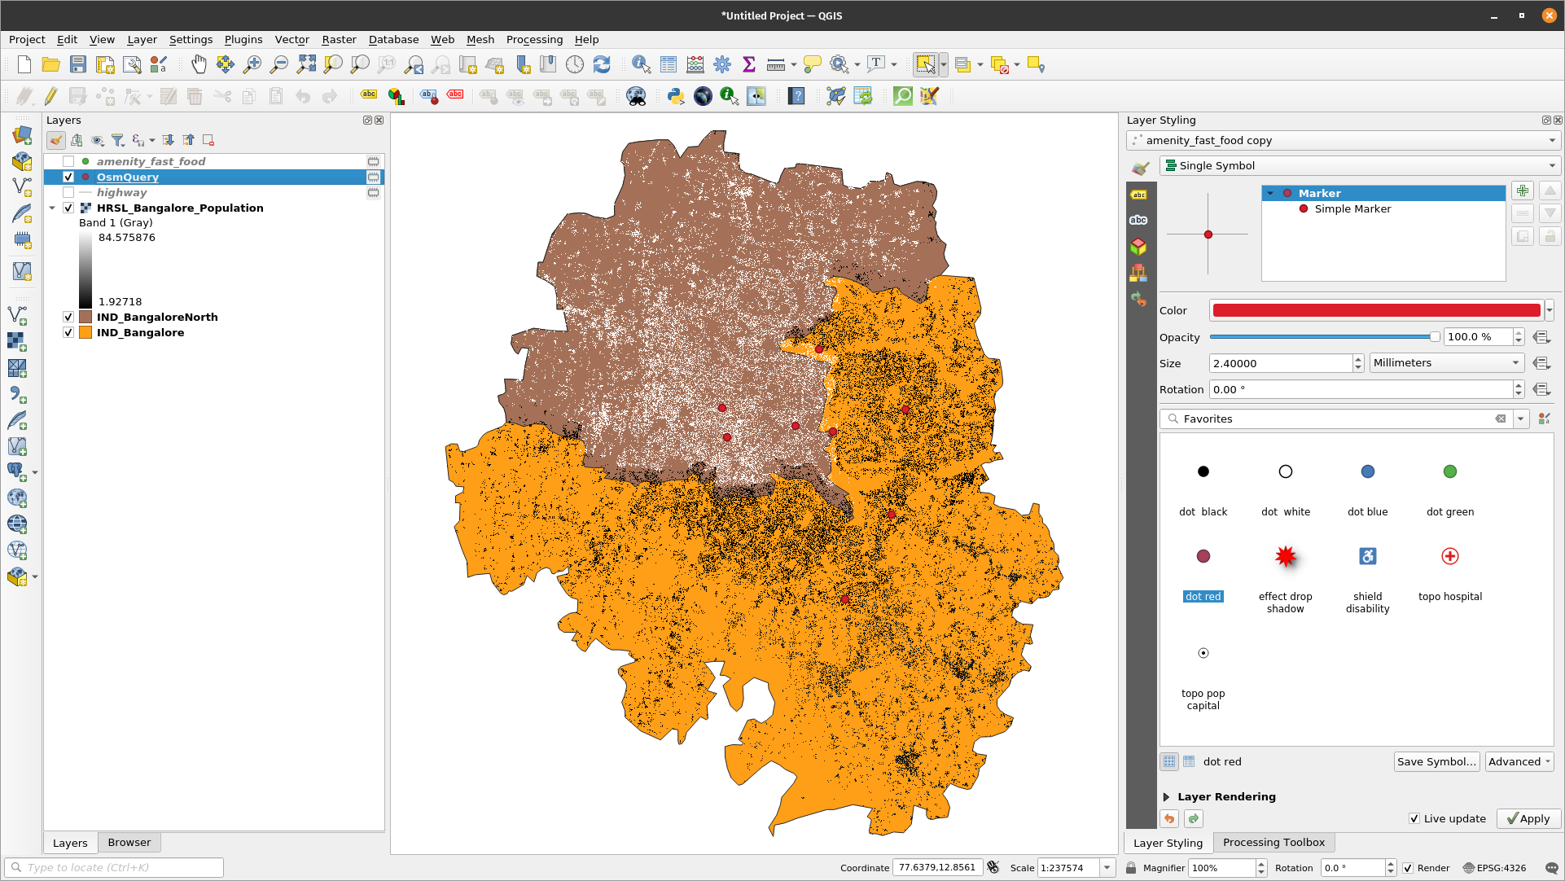Switch to the Browser tab

click(x=129, y=843)
